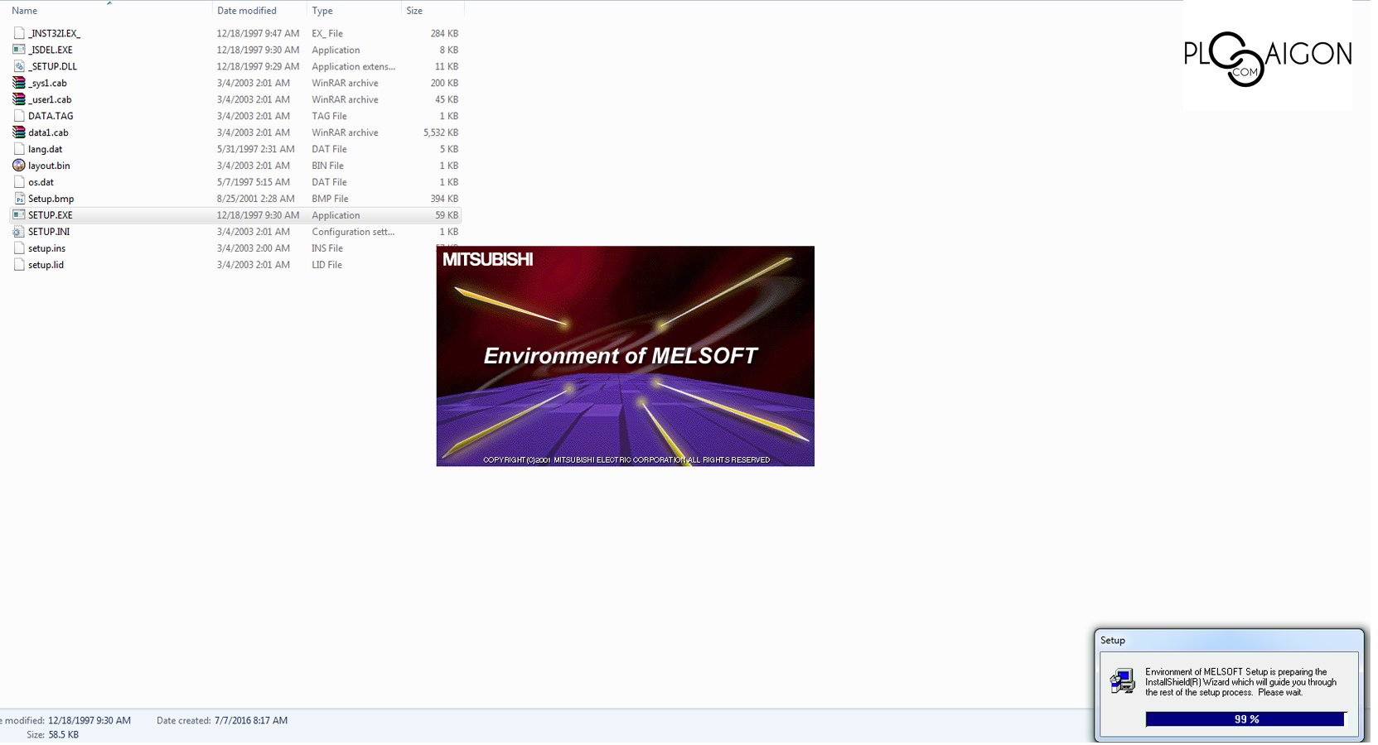Sort by the Date modified column header
The height and width of the screenshot is (745, 1378).
click(x=247, y=11)
